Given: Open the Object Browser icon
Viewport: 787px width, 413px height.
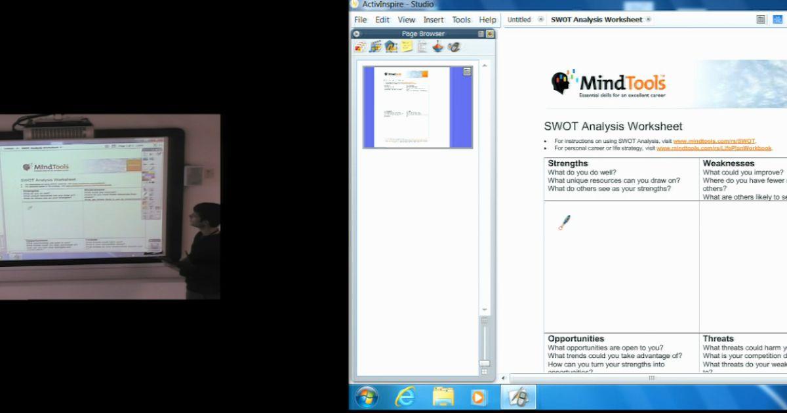Looking at the screenshot, I should click(392, 47).
